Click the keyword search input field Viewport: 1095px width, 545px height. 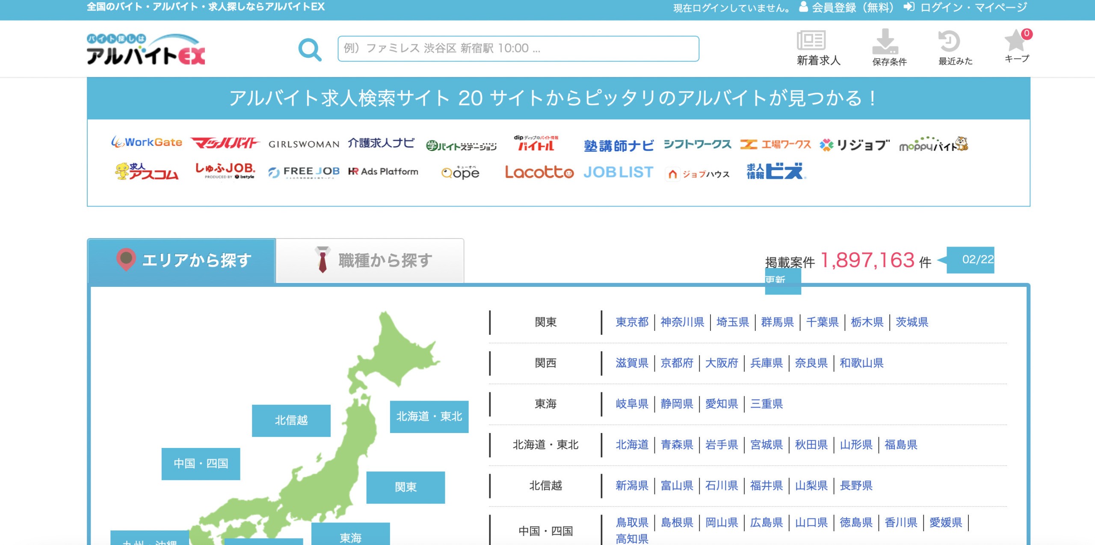[518, 49]
